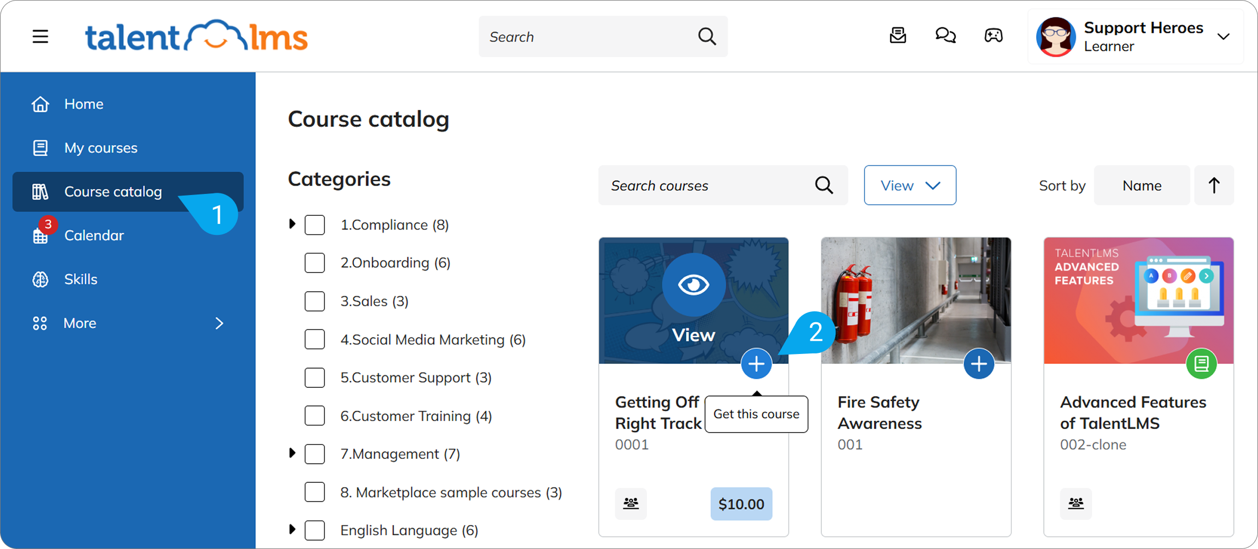Click the Search courses magnifier icon
Screen dimensions: 1258x549
coord(824,186)
